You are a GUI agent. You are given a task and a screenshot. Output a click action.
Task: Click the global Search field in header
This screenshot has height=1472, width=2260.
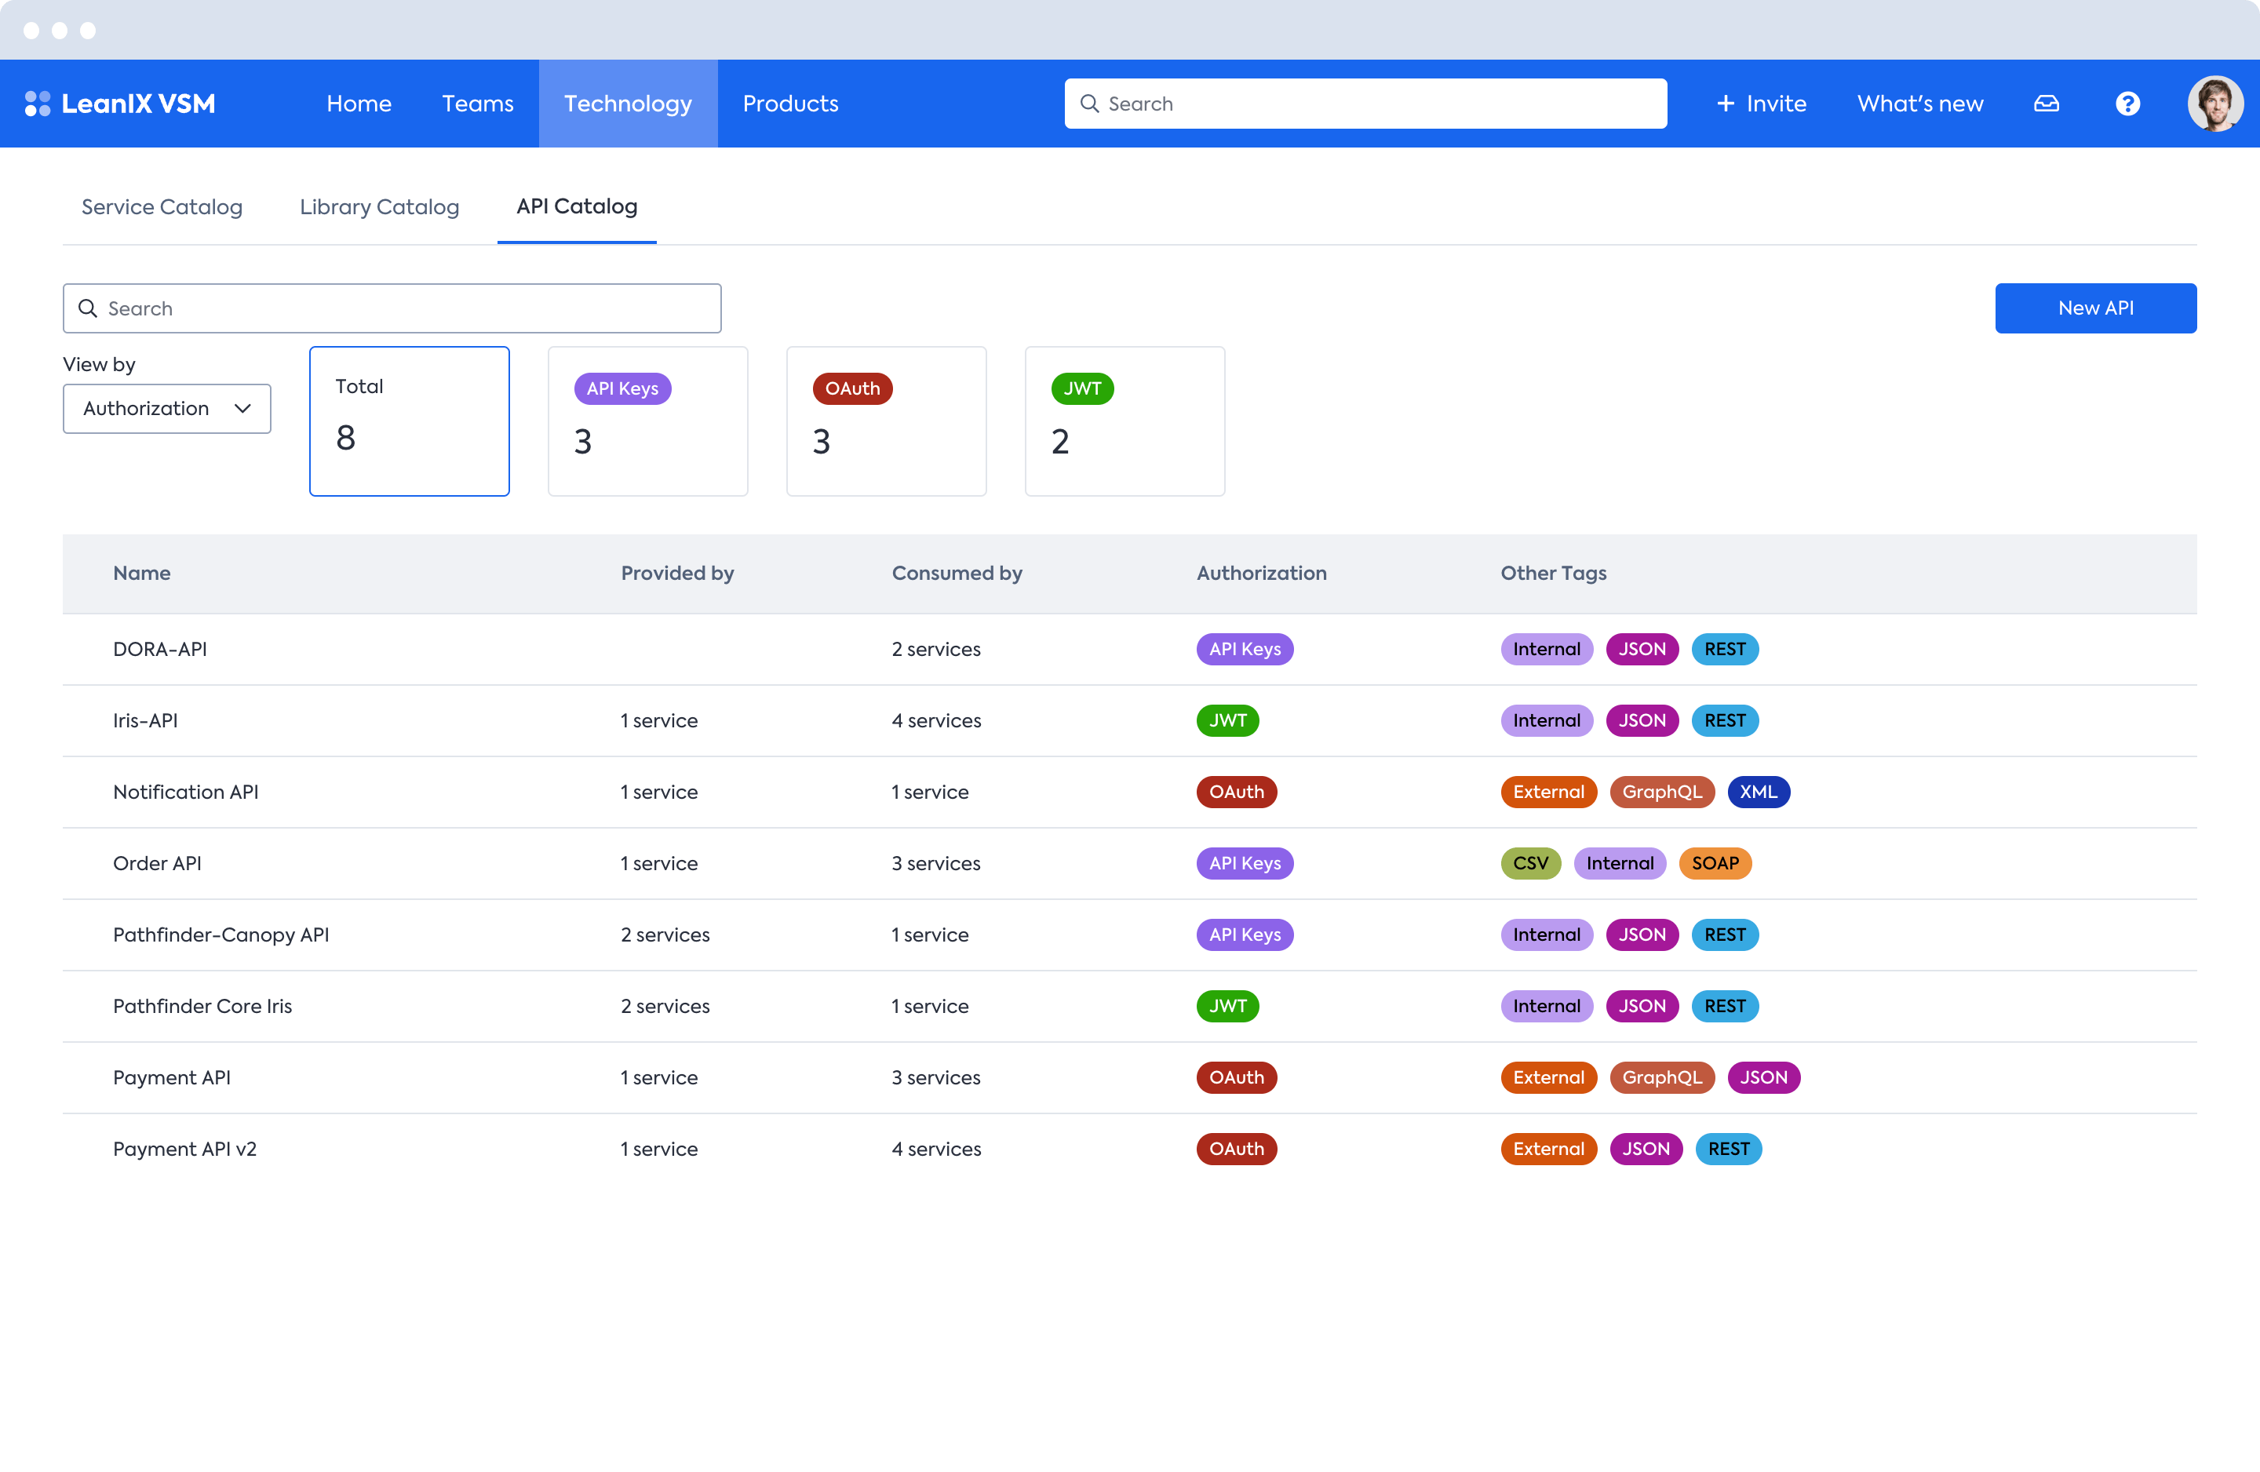[1365, 104]
